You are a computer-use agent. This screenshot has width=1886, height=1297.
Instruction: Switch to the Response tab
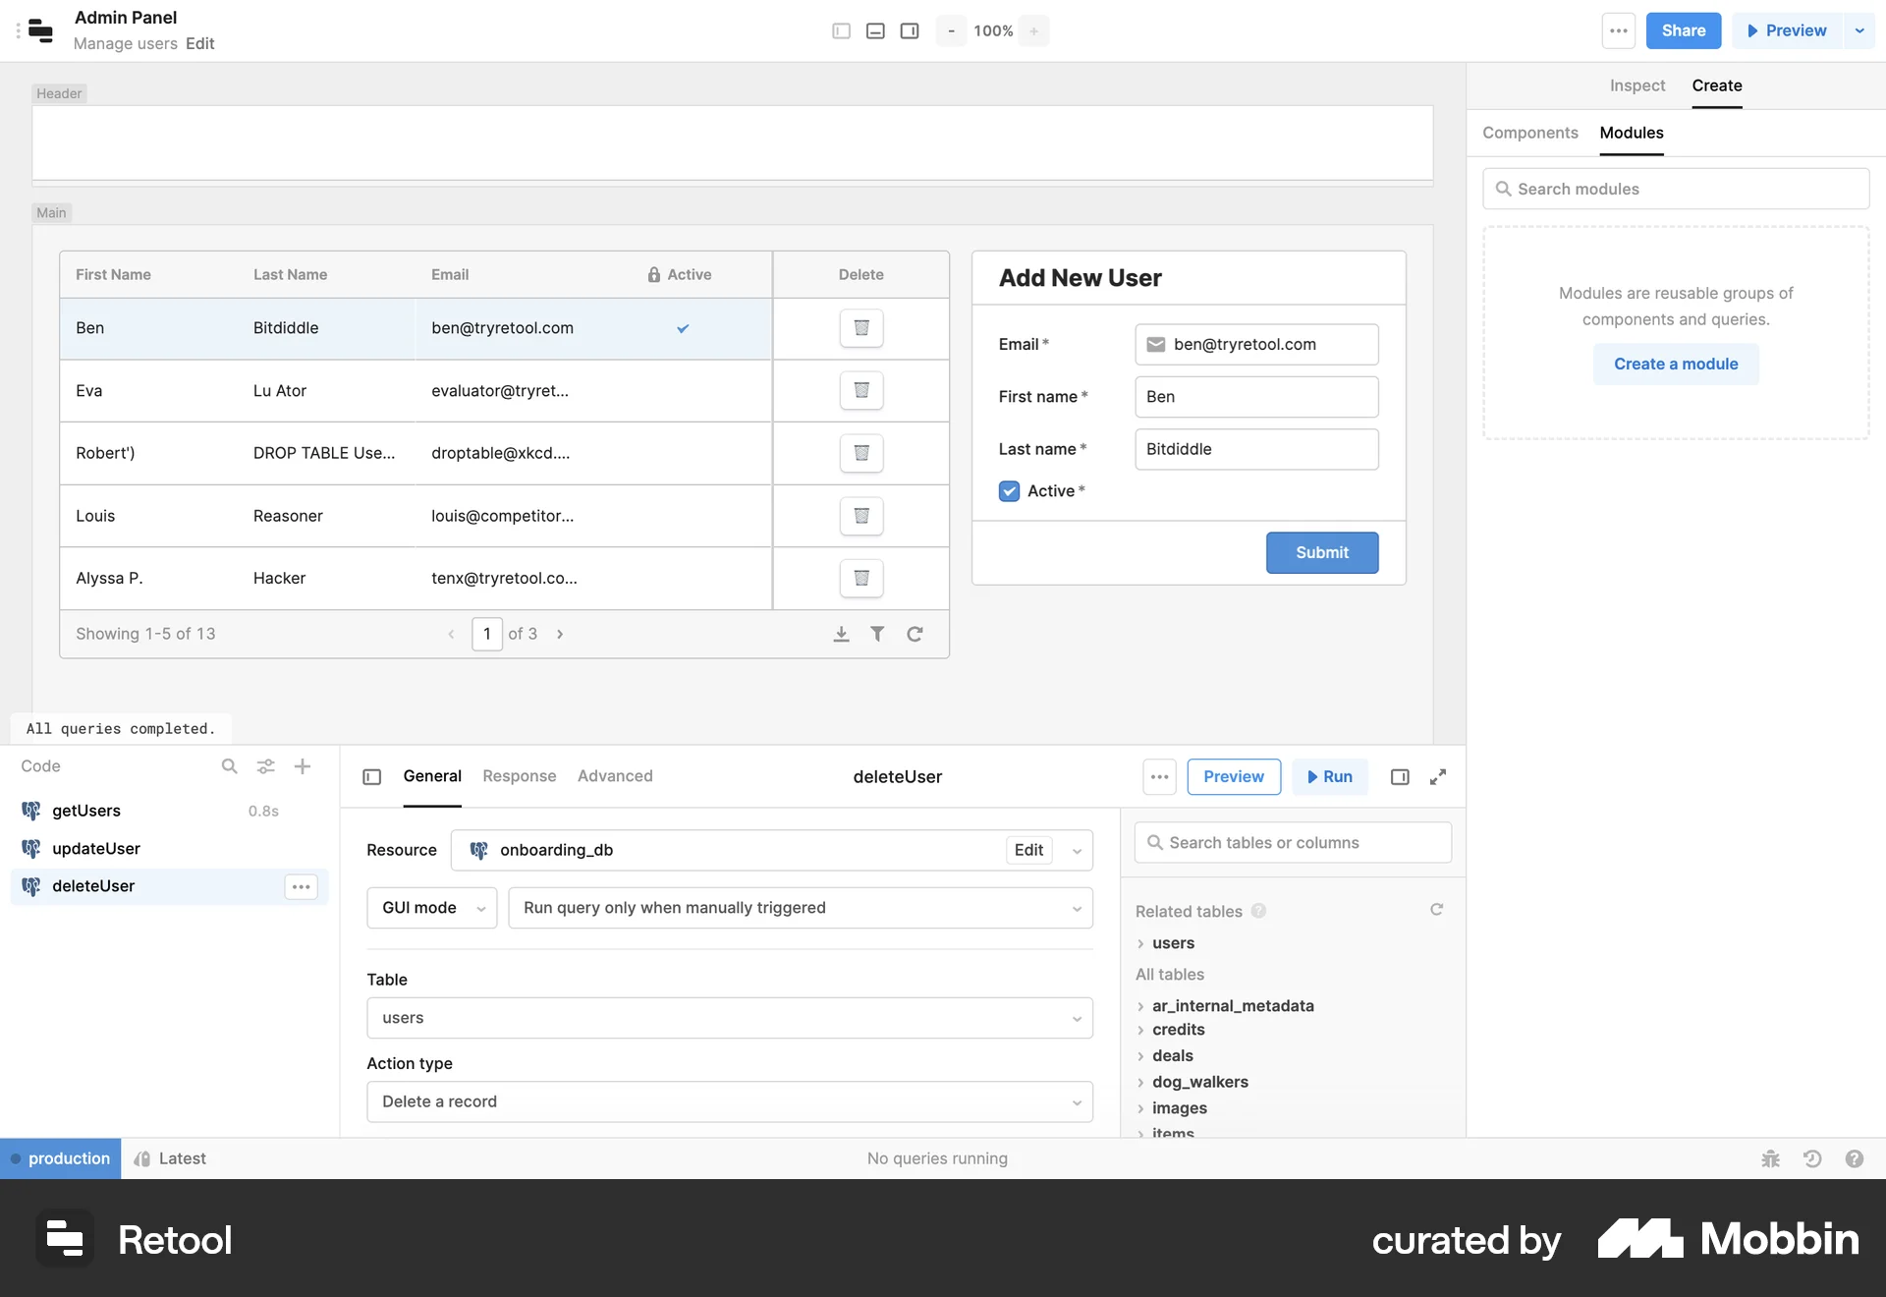[x=519, y=776]
